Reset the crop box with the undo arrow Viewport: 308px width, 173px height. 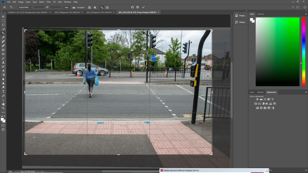point(132,7)
